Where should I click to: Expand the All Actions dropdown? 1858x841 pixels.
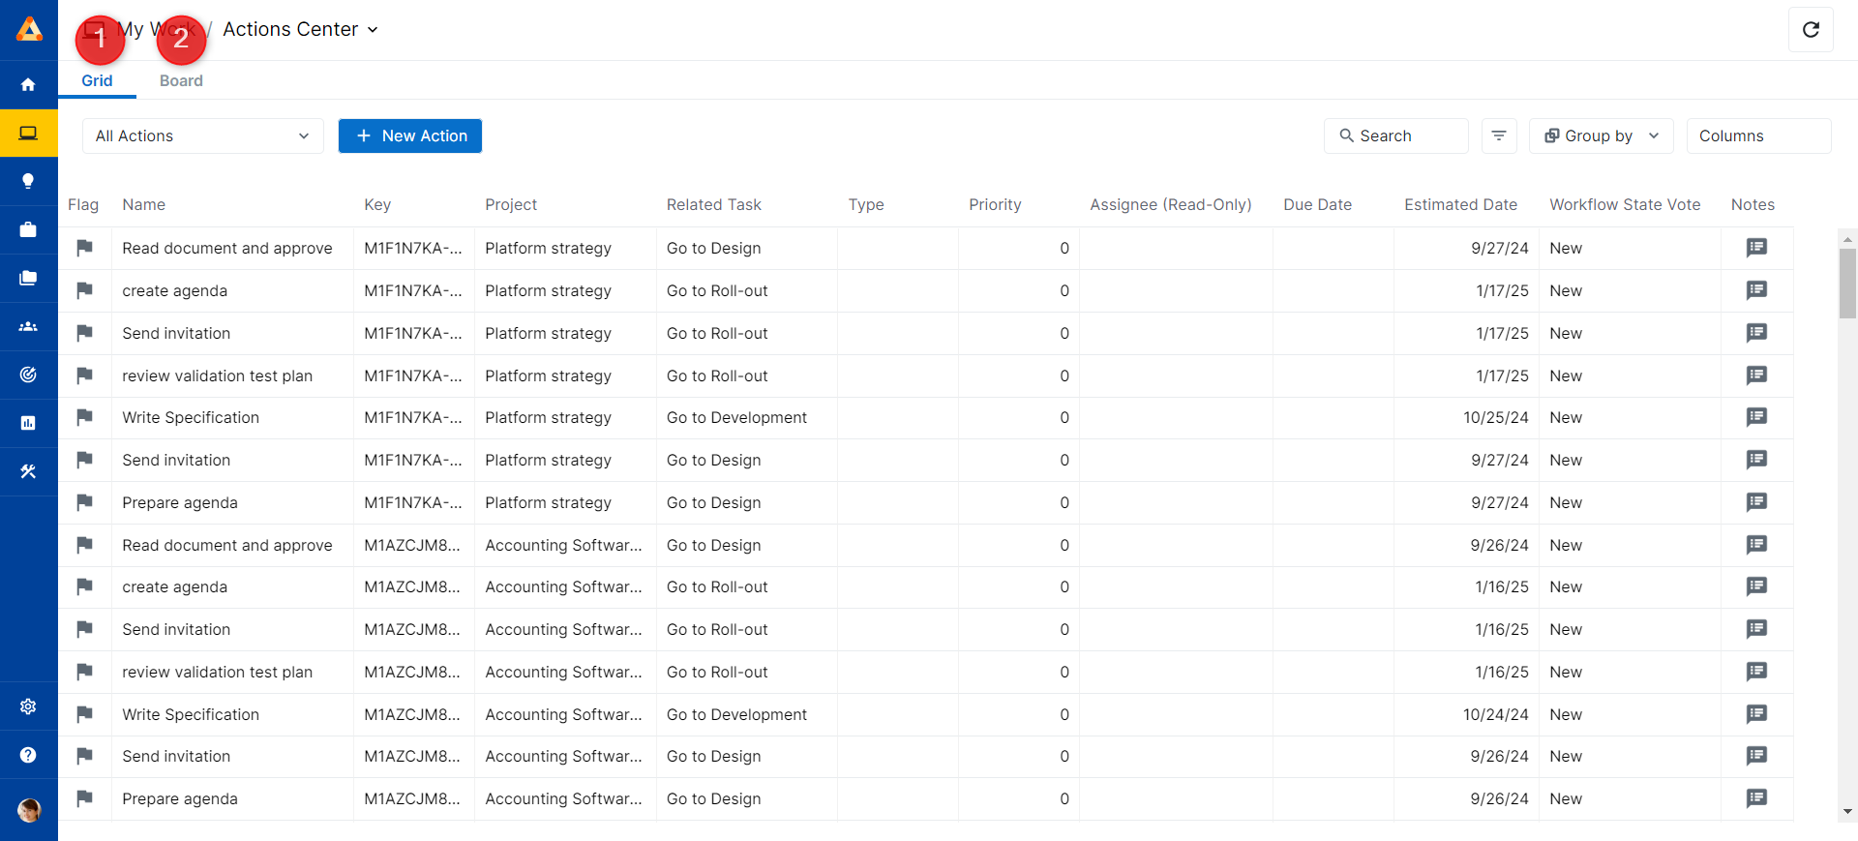pos(203,135)
